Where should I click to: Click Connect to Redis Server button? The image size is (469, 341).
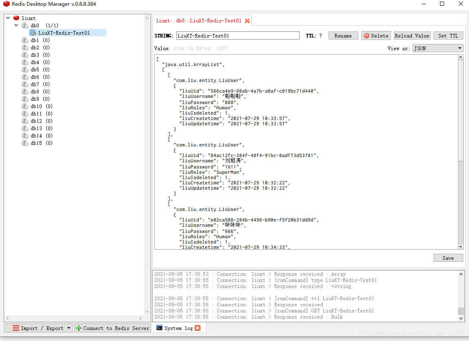[x=113, y=328]
